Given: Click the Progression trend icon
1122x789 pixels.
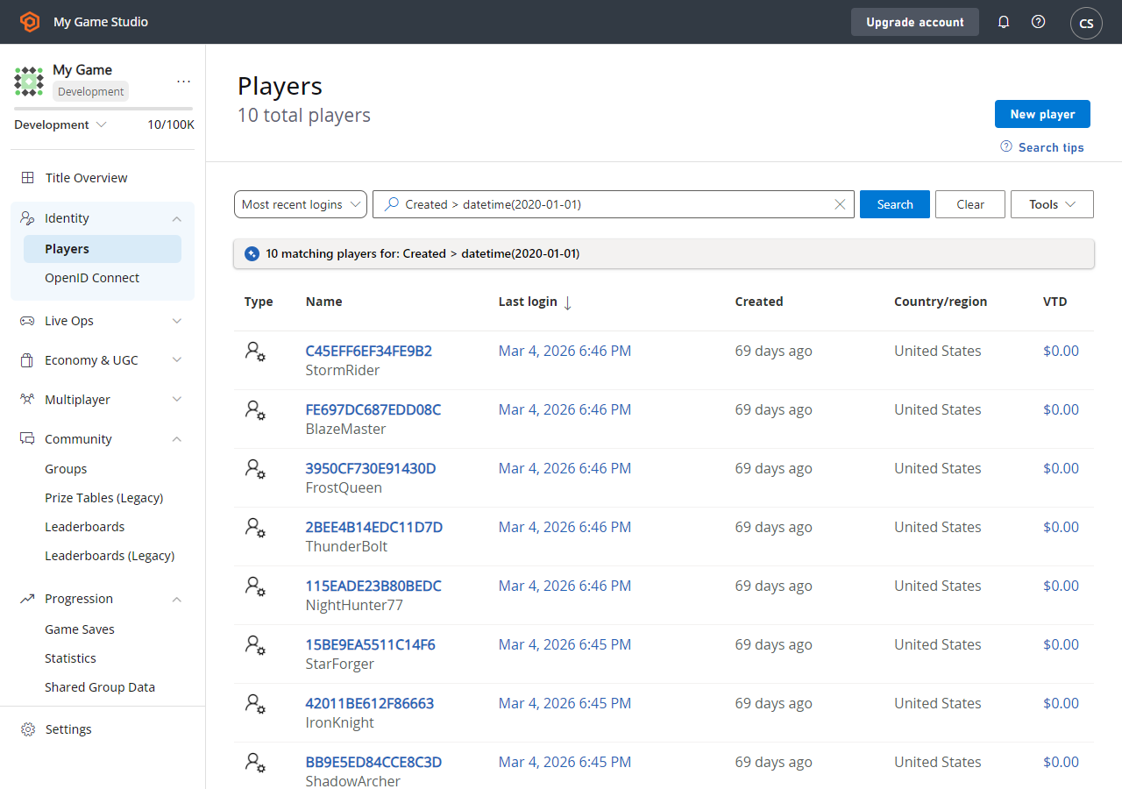Looking at the screenshot, I should (28, 599).
